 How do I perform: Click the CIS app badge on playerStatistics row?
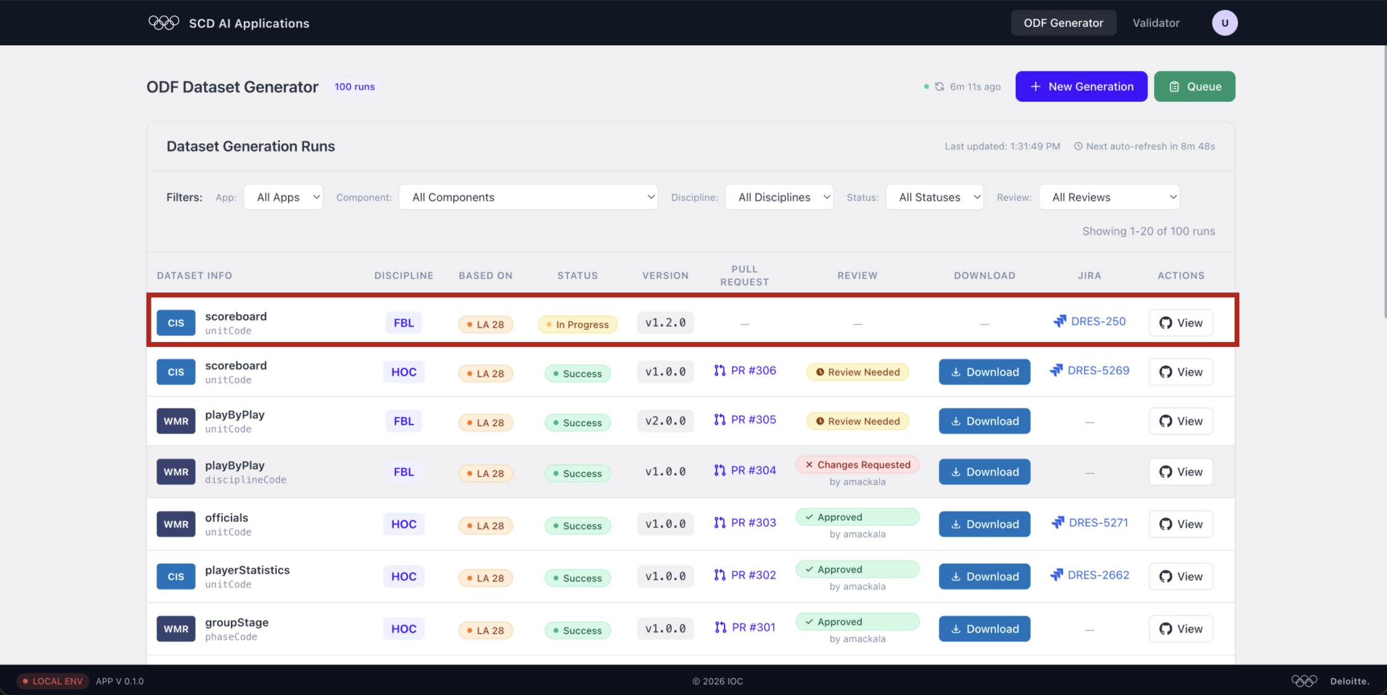click(x=176, y=576)
